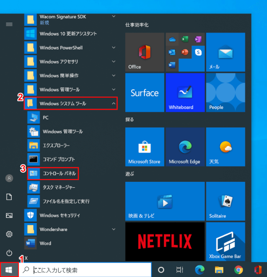
Task: Open Outlook in the Office apps tile
Action: click(x=172, y=52)
